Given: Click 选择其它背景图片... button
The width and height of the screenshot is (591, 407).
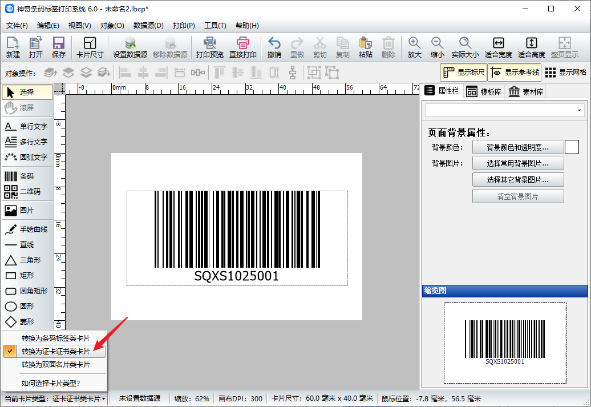Looking at the screenshot, I should point(518,180).
